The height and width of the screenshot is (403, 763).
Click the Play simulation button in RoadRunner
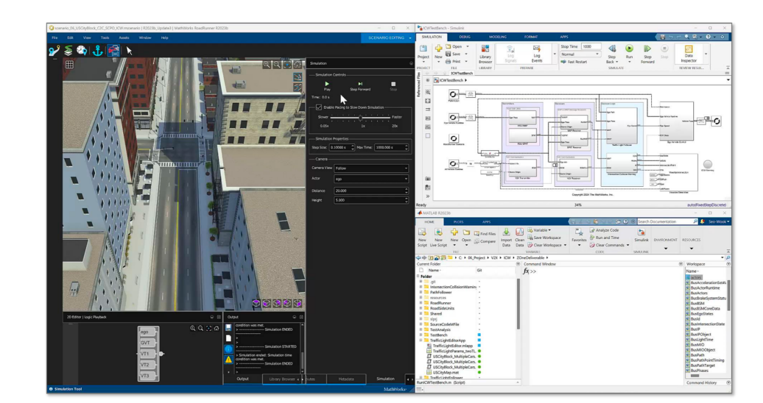coord(327,84)
